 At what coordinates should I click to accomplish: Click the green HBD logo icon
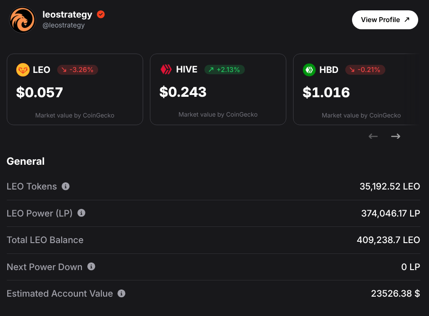(x=309, y=70)
